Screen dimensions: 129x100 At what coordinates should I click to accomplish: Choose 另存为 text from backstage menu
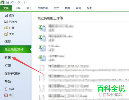13,22
